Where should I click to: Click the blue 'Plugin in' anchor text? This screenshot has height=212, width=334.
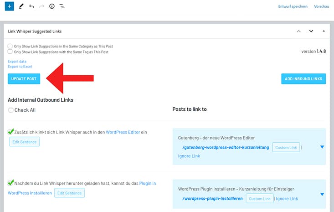pos(147,183)
